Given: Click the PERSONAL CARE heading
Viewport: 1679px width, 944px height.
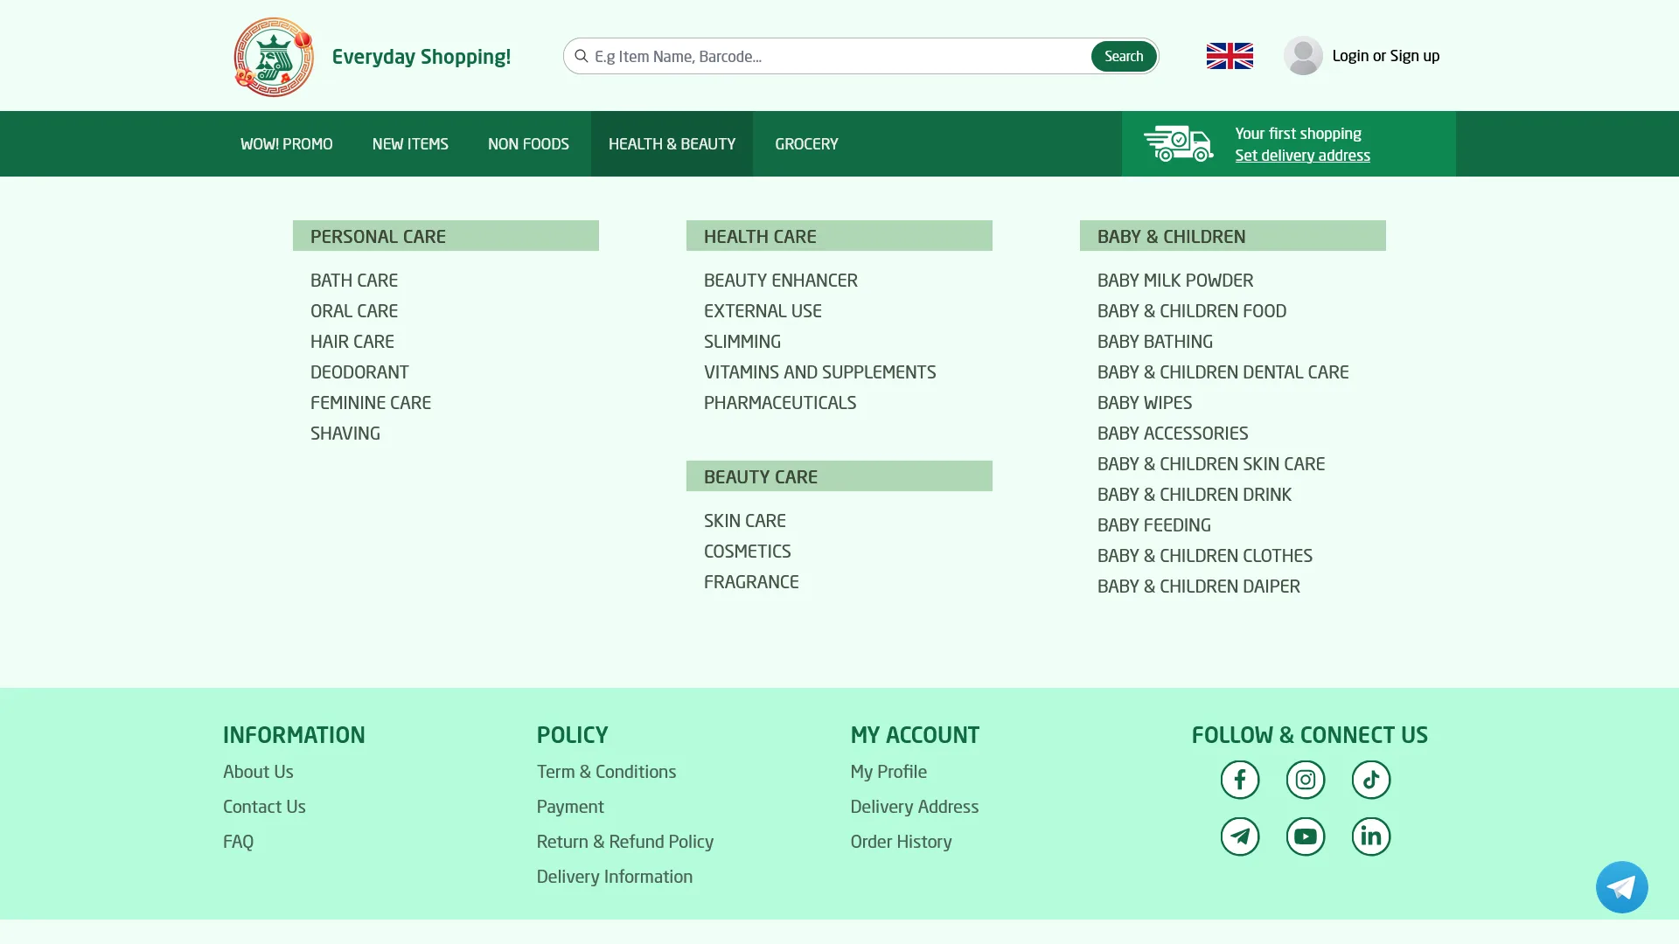Looking at the screenshot, I should click(x=378, y=236).
